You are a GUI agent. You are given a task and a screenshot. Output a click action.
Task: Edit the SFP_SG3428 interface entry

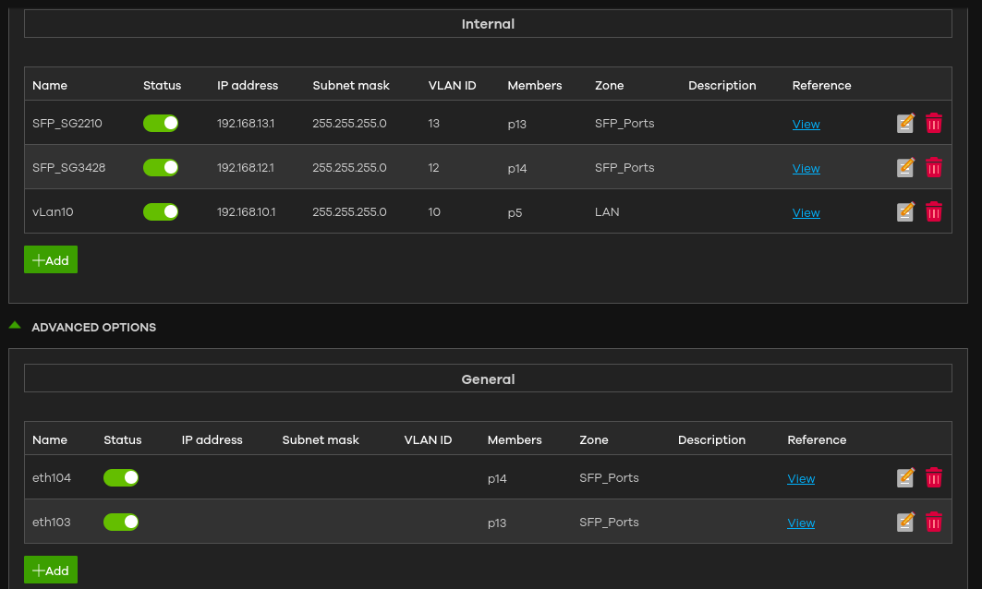coord(905,168)
